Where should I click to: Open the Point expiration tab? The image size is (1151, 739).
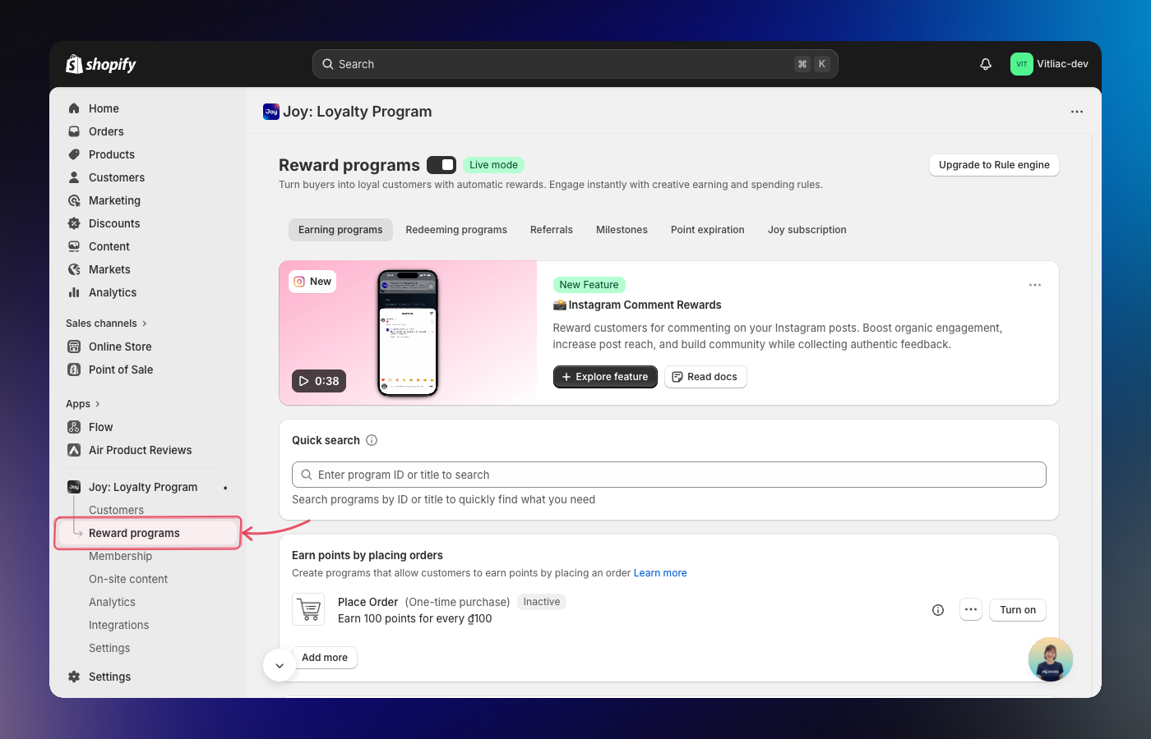click(707, 230)
